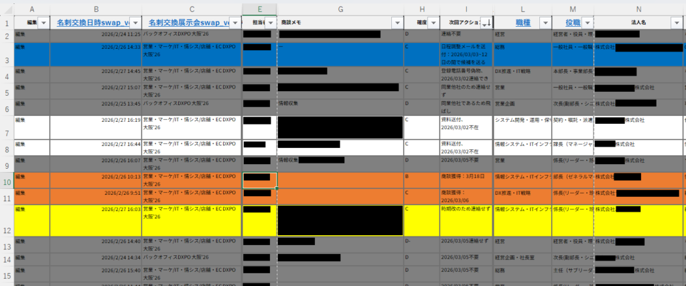Open filter dropdown for 名刺交換日時 column

click(x=135, y=23)
